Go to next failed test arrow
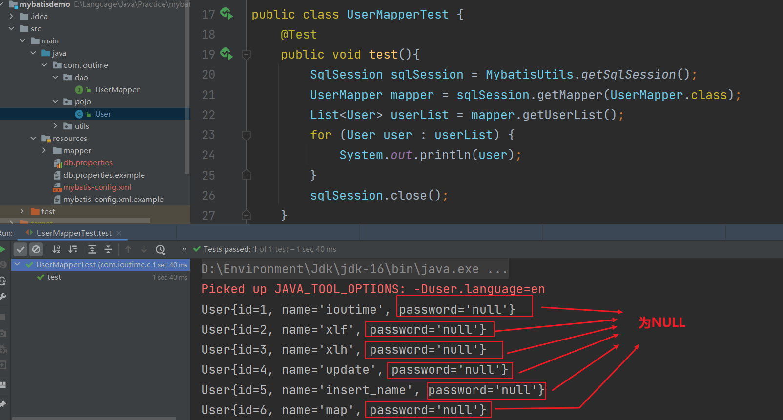This screenshot has width=783, height=420. pyautogui.click(x=144, y=249)
